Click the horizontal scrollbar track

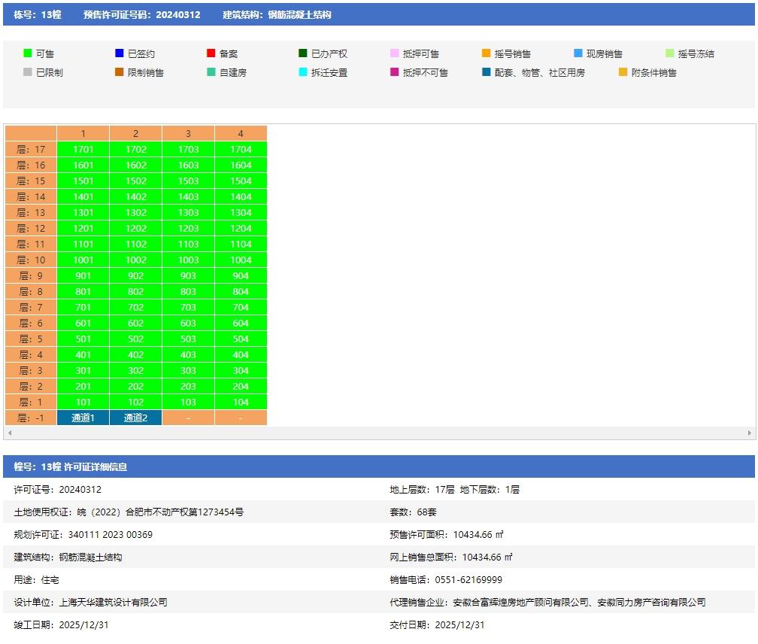tap(380, 433)
